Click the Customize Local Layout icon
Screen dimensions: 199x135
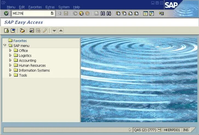(161, 13)
